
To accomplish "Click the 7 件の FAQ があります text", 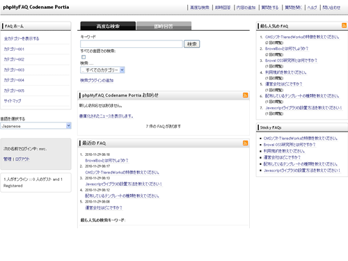I will (x=164, y=126).
